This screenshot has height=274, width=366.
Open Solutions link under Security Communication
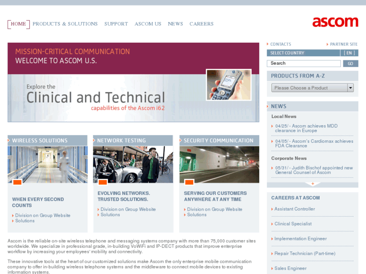point(196,215)
